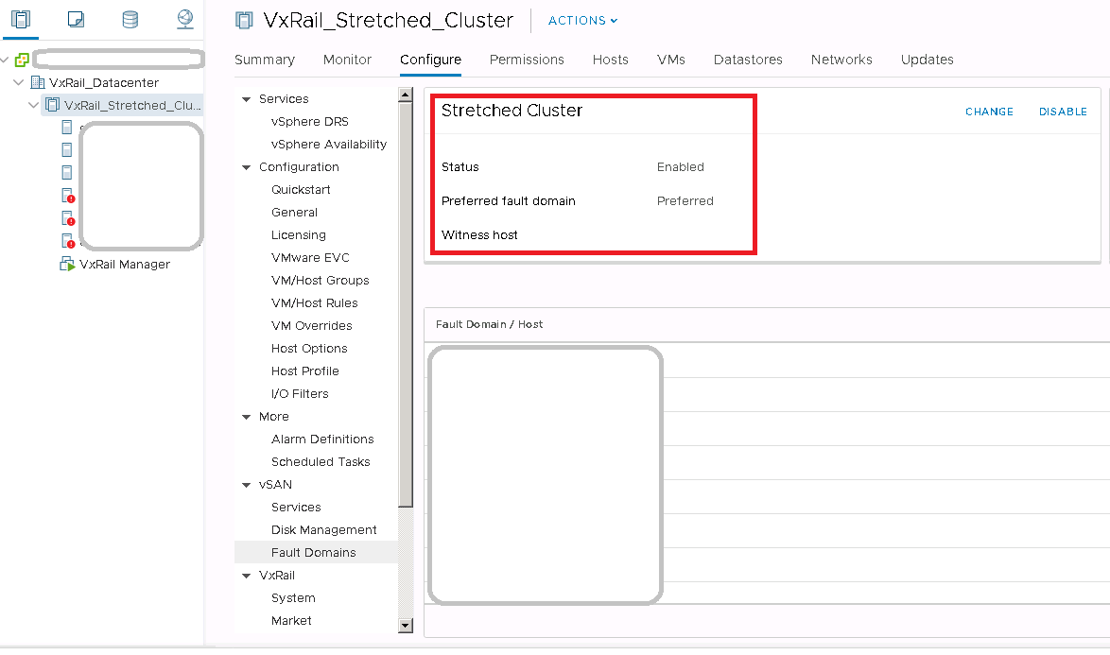This screenshot has width=1110, height=655.
Task: Open the Hosts and Clusters inventory view
Action: [x=21, y=17]
